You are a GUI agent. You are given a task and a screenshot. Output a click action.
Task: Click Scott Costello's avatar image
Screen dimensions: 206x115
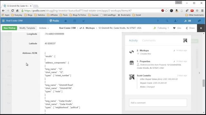pos(132,77)
